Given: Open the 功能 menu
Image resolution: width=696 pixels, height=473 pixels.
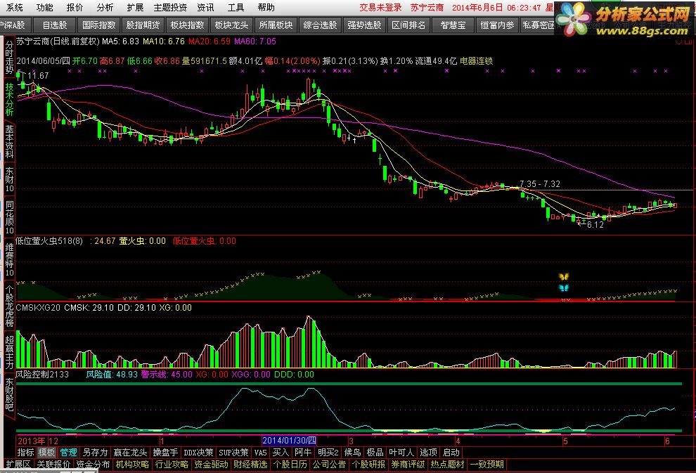Looking at the screenshot, I should 44,8.
